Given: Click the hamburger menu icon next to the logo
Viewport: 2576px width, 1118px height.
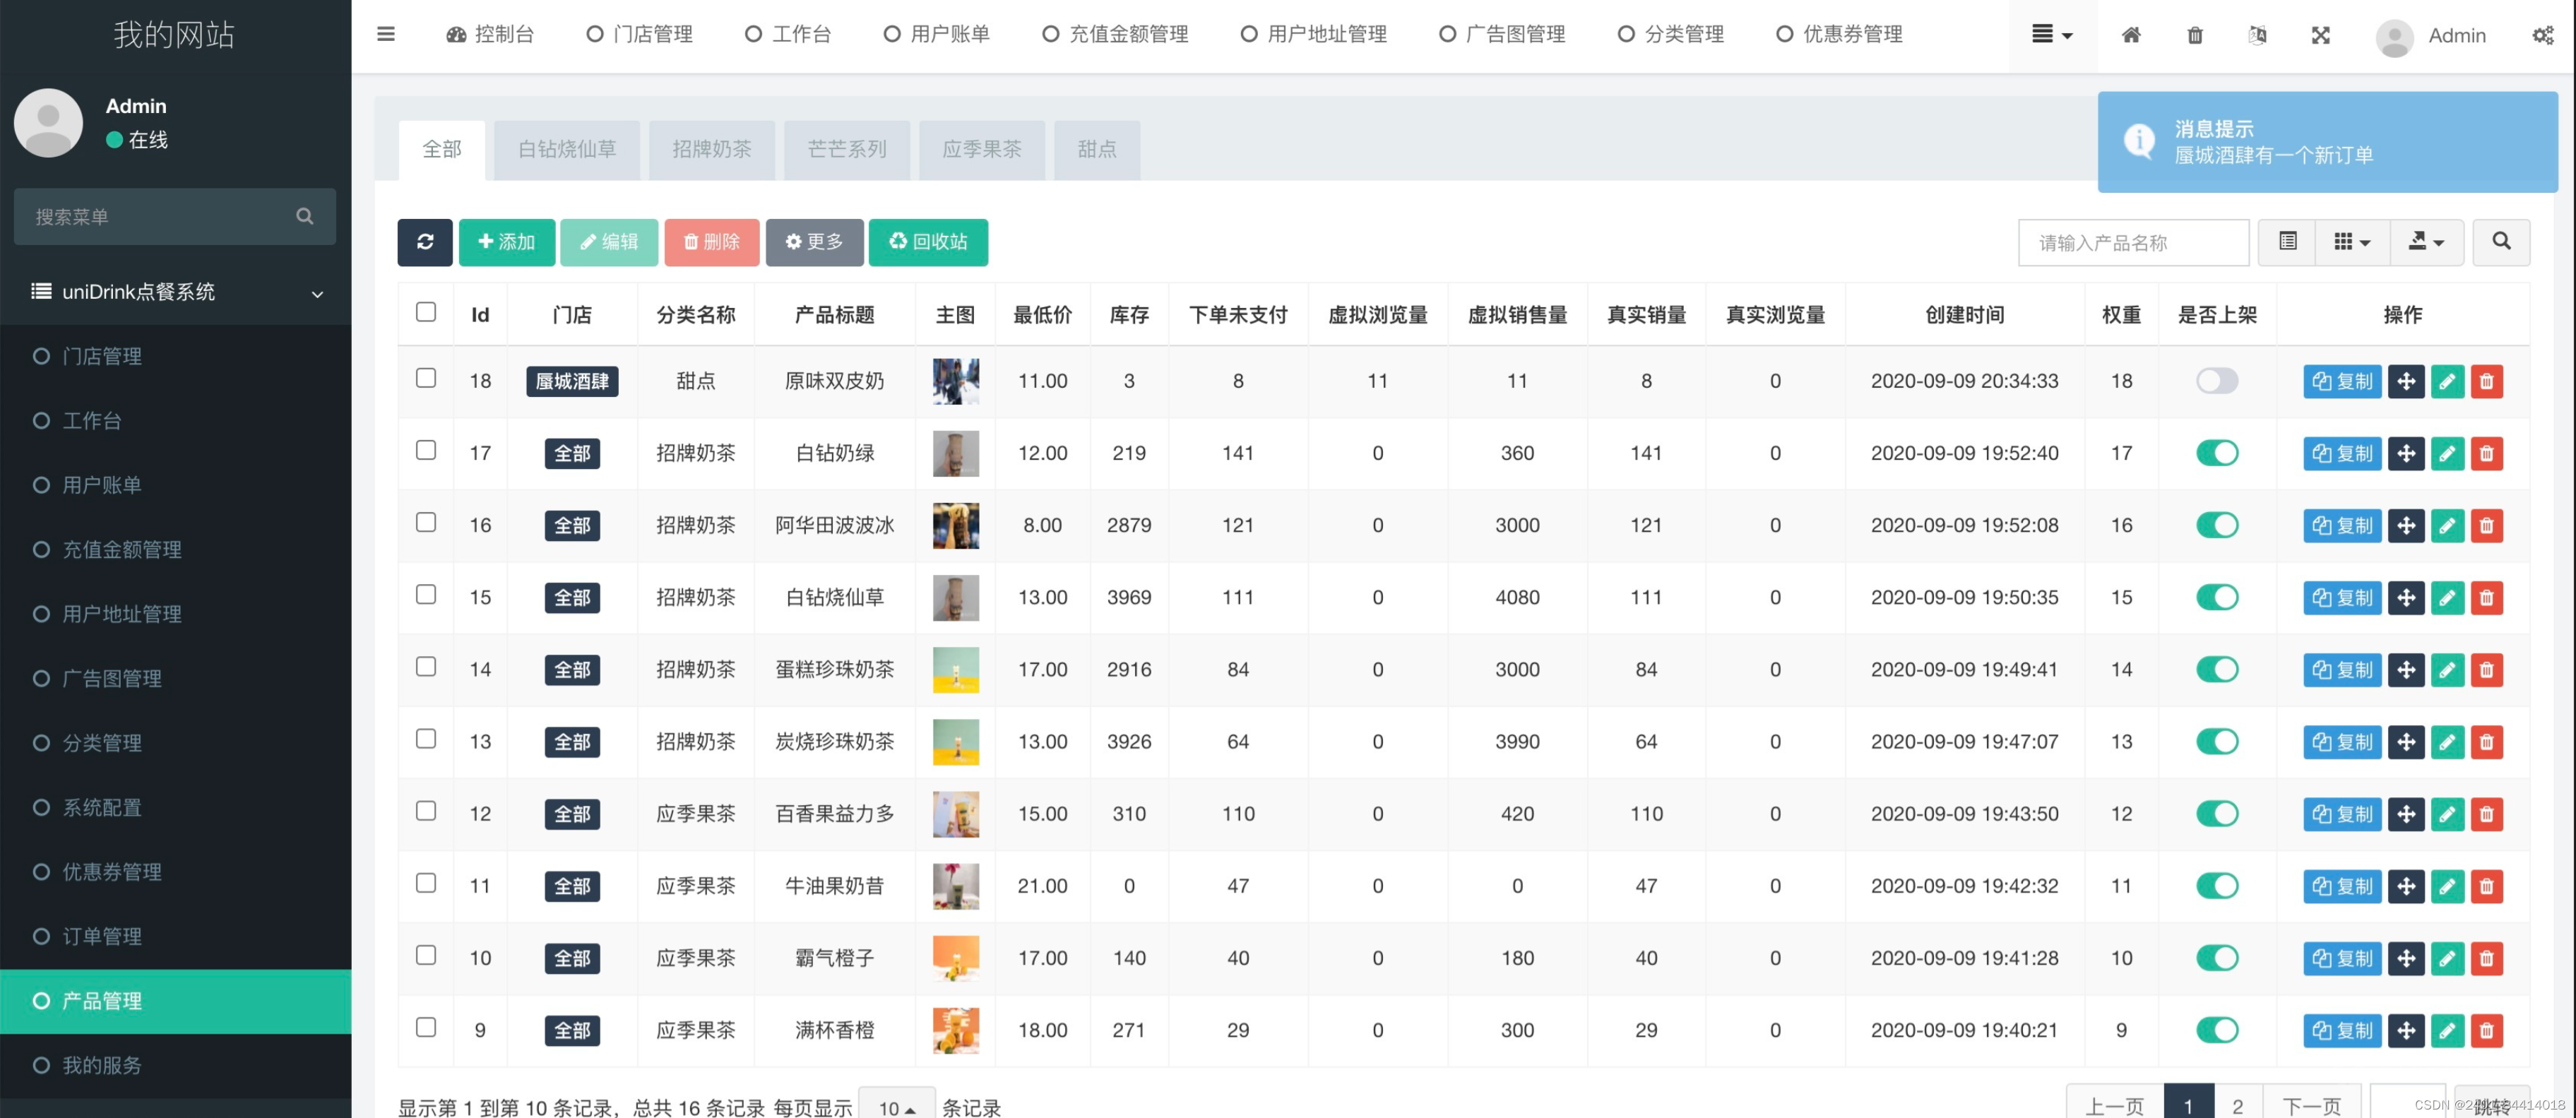Looking at the screenshot, I should tap(385, 33).
